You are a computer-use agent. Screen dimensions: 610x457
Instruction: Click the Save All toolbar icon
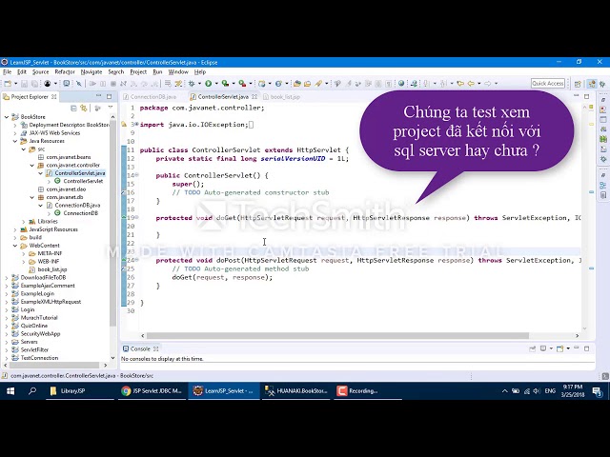pyautogui.click(x=34, y=84)
